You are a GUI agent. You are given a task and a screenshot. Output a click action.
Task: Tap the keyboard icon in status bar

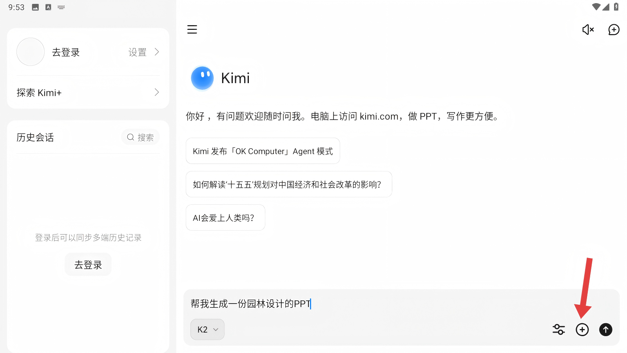[x=61, y=7]
